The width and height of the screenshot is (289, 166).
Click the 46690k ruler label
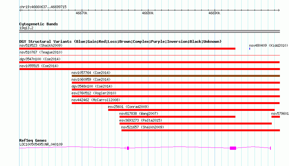tap(214, 13)
